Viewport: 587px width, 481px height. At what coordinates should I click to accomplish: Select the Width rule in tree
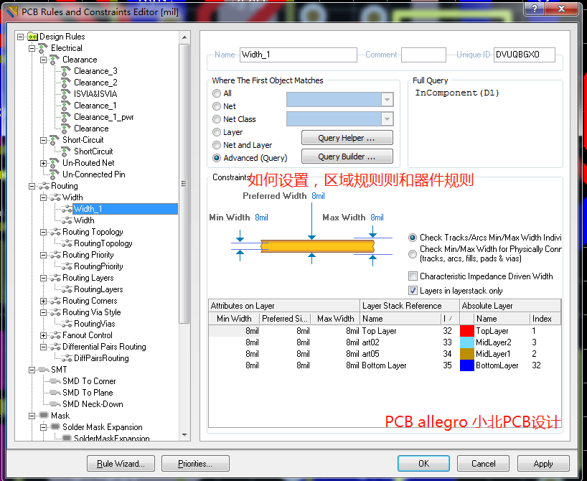84,220
